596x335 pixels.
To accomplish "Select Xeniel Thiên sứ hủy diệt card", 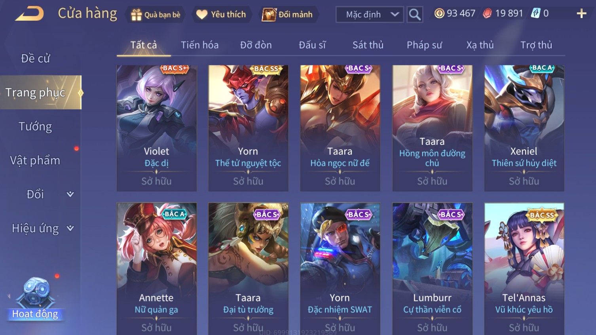I will click(x=524, y=128).
